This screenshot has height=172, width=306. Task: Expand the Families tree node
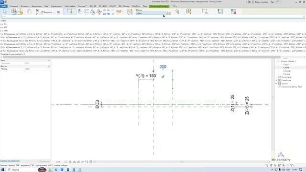[276, 80]
